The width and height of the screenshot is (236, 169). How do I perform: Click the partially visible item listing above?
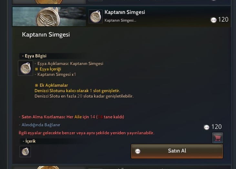click(x=121, y=2)
